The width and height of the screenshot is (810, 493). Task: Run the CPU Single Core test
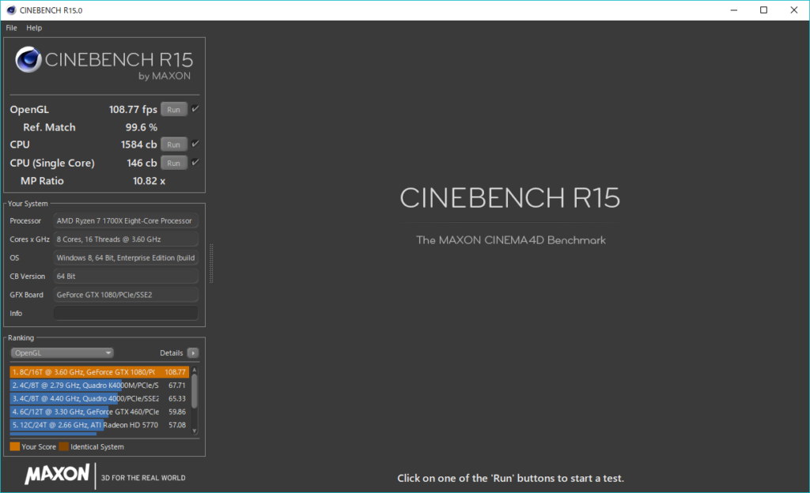coord(173,163)
